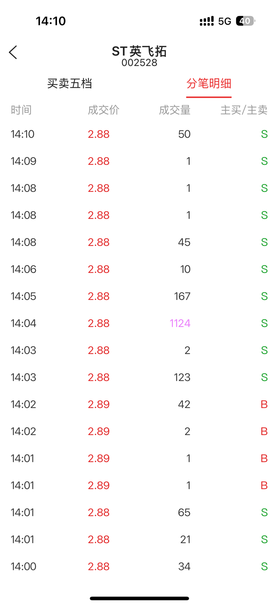This screenshot has width=279, height=606.
Task: Tap the 002528 stock code
Action: tap(139, 63)
